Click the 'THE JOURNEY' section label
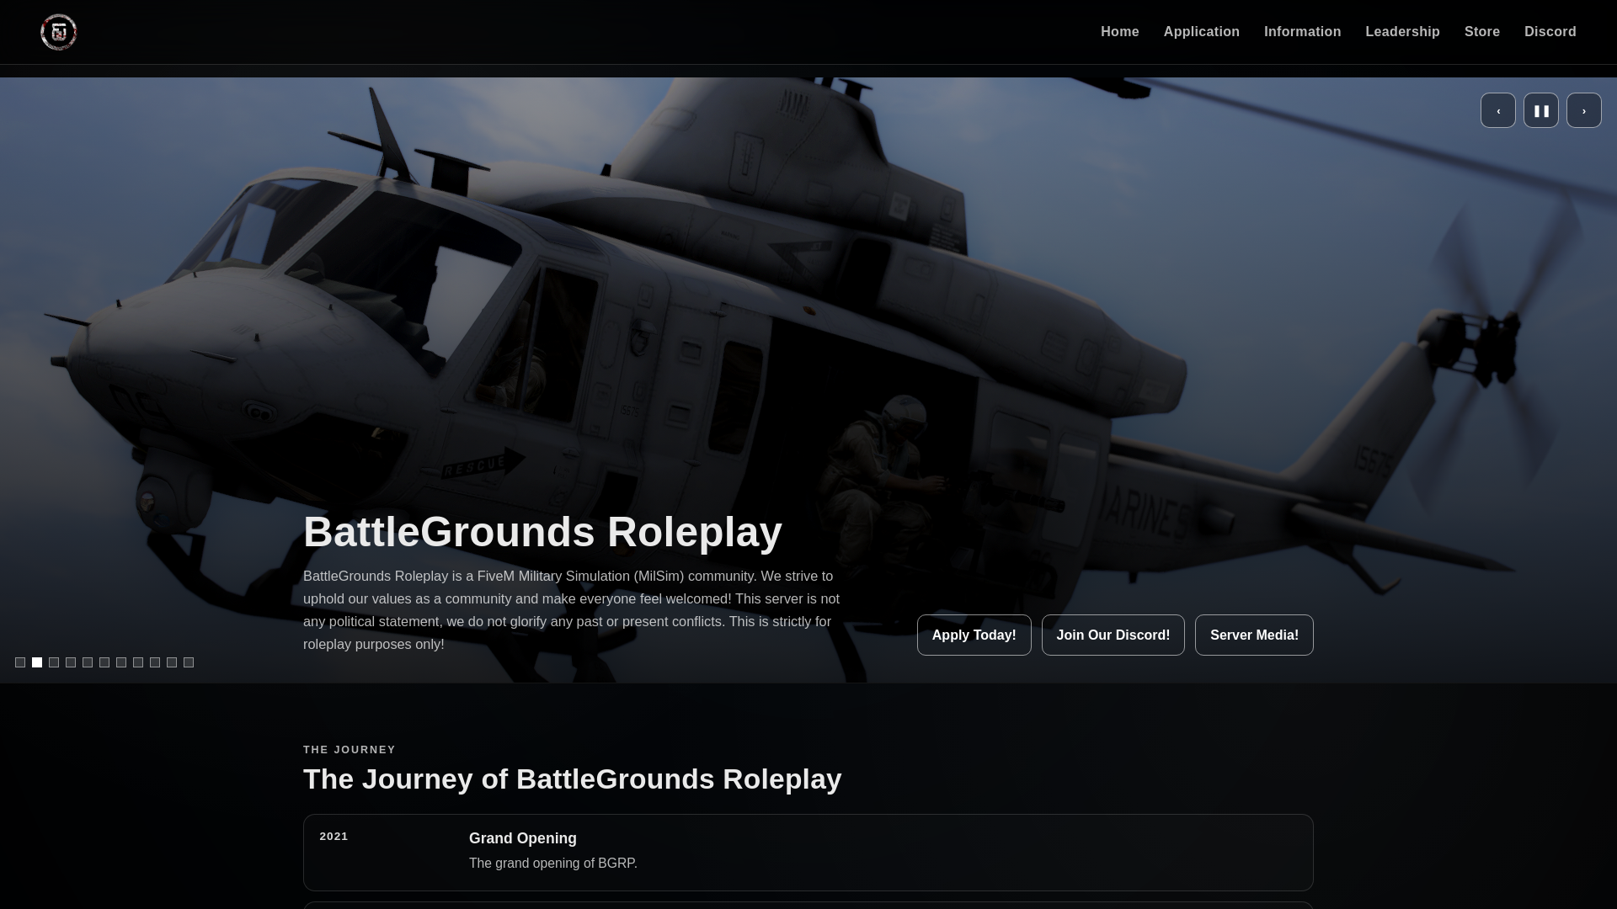 [x=350, y=749]
